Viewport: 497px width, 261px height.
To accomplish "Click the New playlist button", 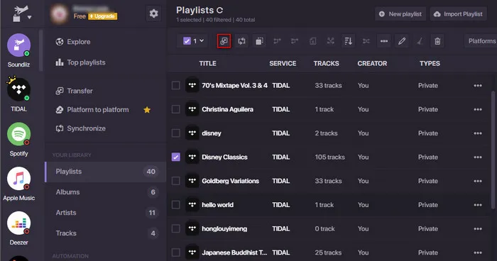I will (400, 14).
